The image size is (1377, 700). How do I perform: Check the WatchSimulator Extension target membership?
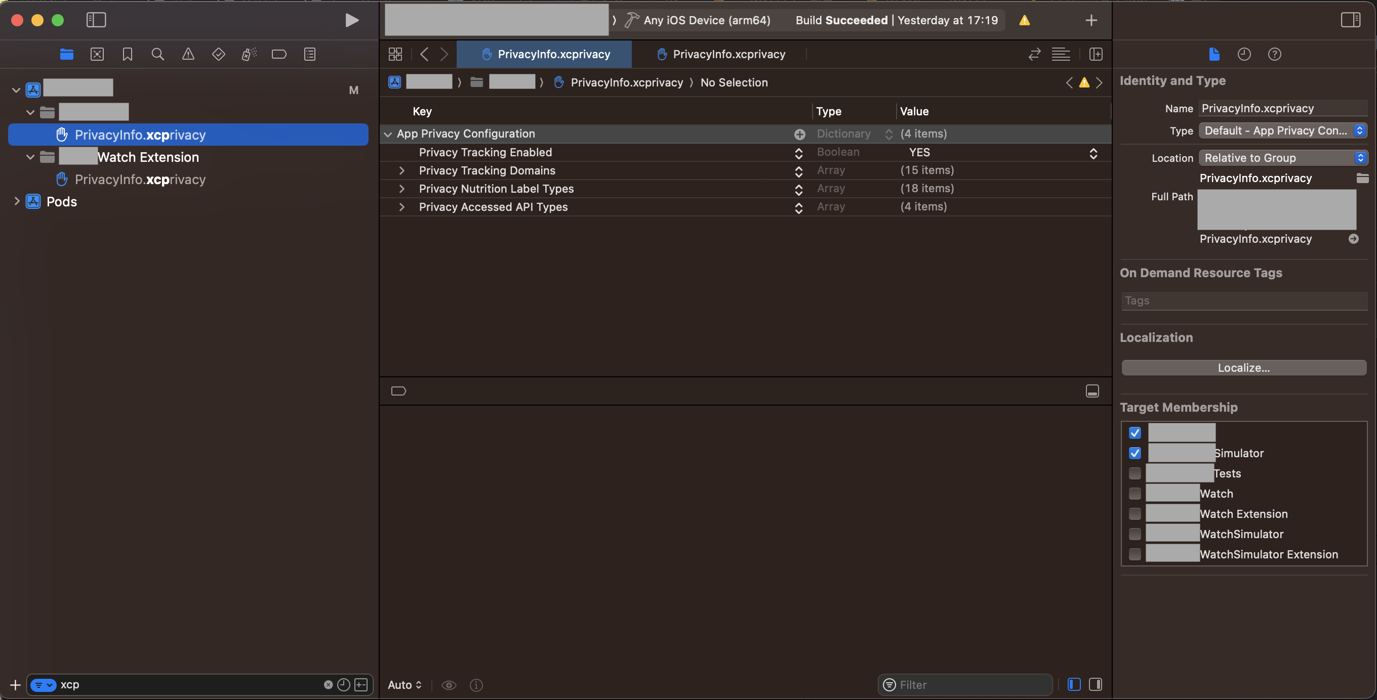click(1135, 554)
